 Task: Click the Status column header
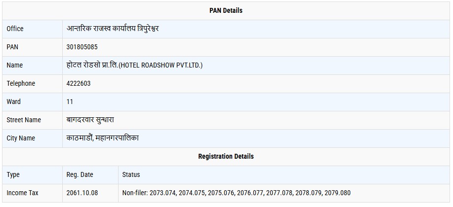(131, 174)
